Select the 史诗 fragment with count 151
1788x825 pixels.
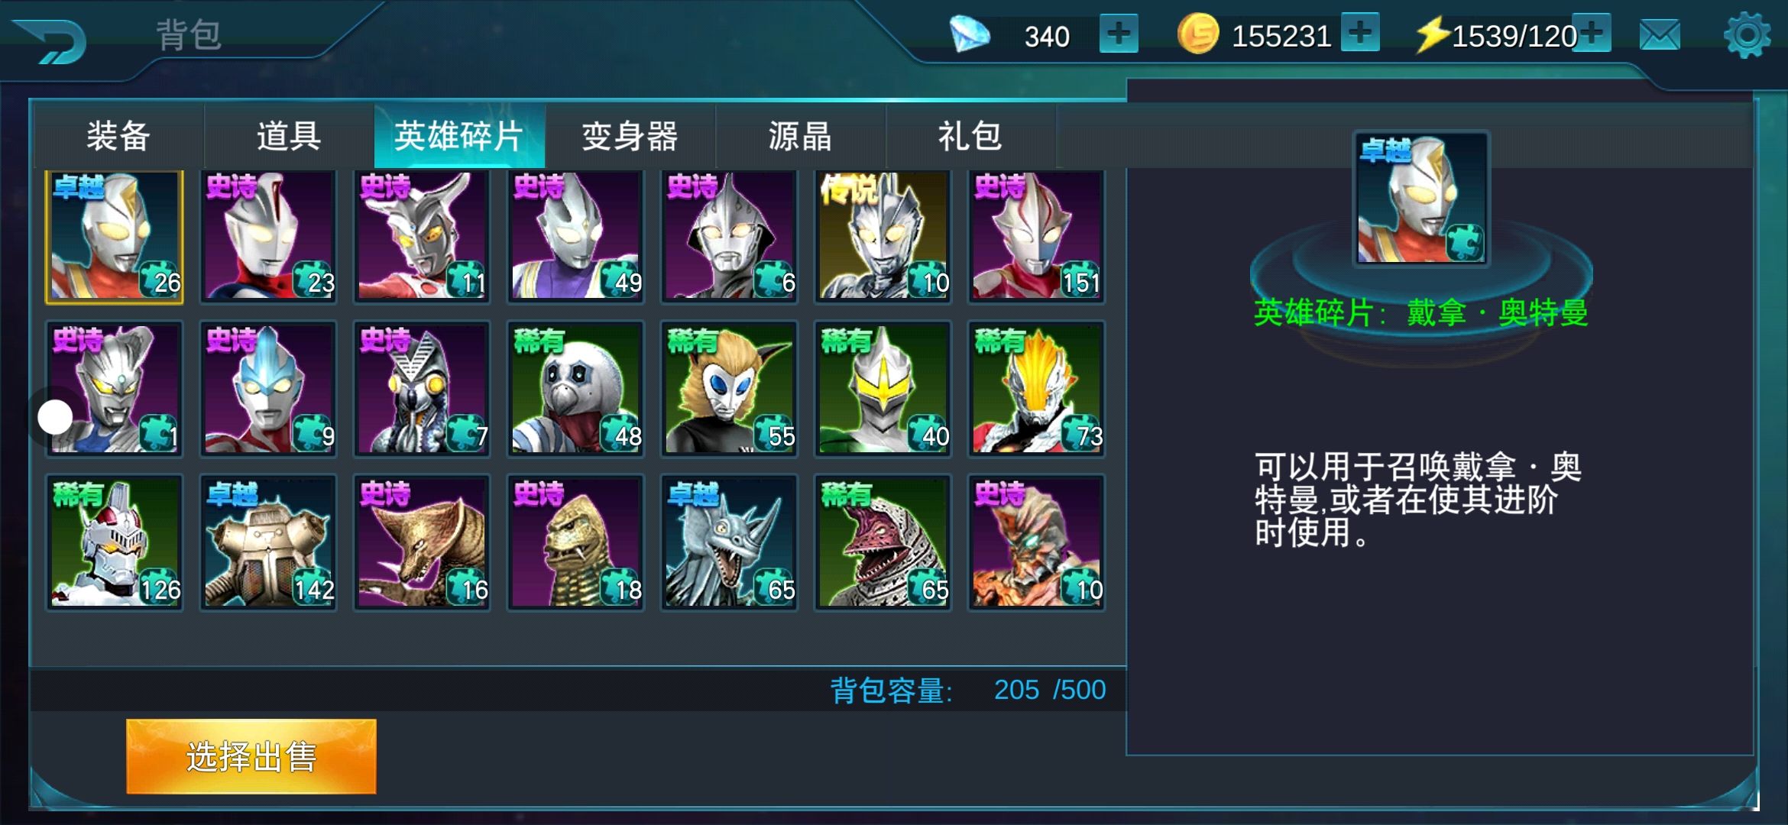1036,236
